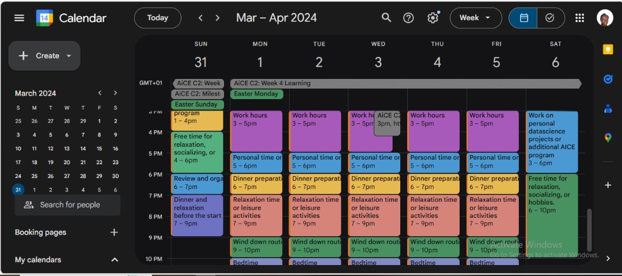Open Google Contacts side panel icon
Image resolution: width=622 pixels, height=276 pixels.
608,108
